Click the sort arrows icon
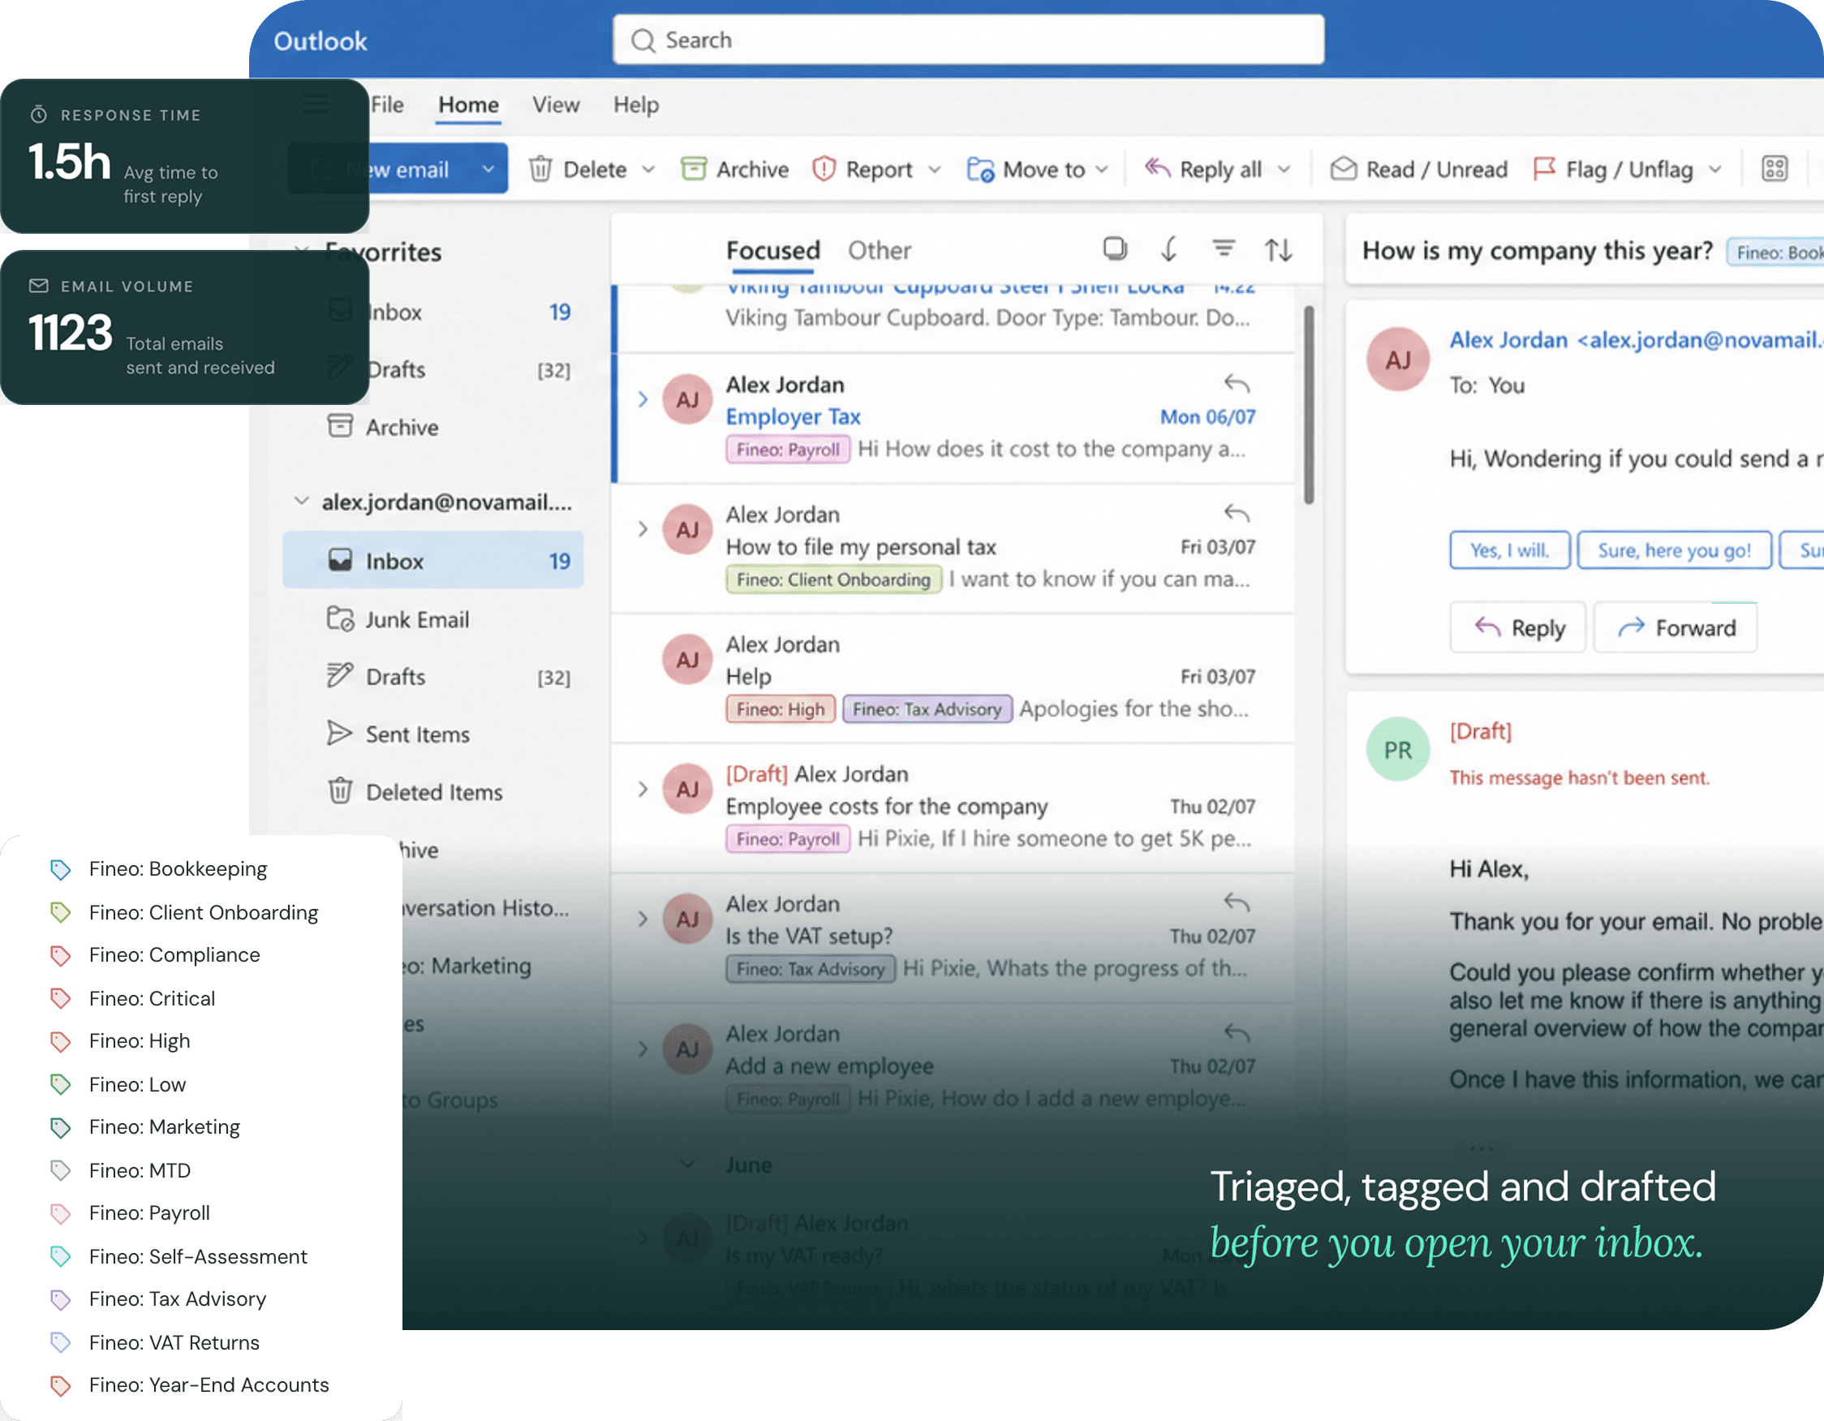Image resolution: width=1824 pixels, height=1421 pixels. pyautogui.click(x=1279, y=249)
